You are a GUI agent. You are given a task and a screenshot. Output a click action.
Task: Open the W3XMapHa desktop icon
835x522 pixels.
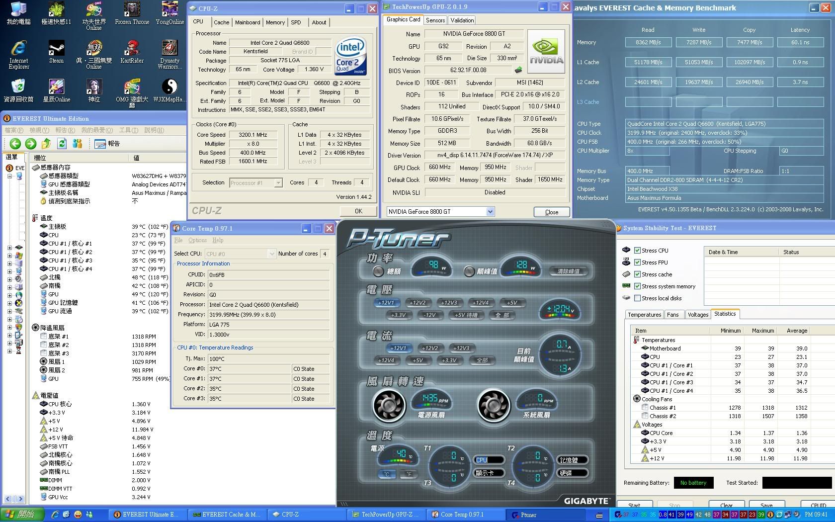tap(170, 90)
